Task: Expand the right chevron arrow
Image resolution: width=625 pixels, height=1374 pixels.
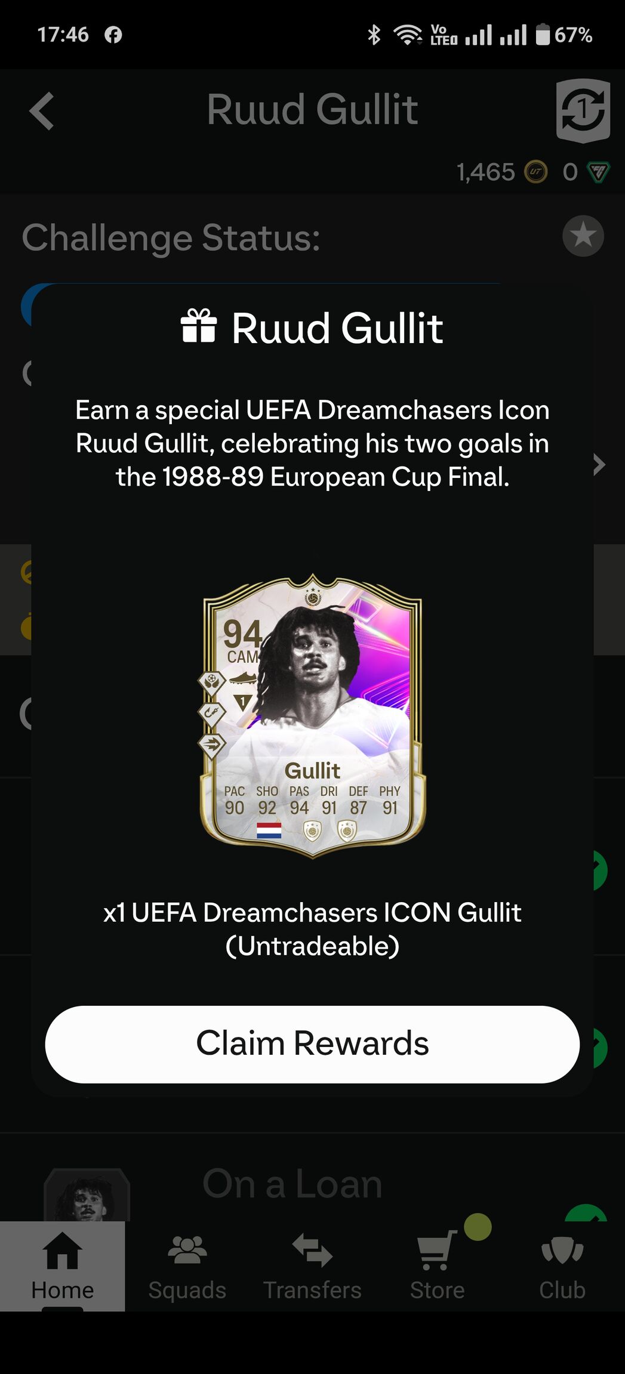Action: click(x=599, y=464)
